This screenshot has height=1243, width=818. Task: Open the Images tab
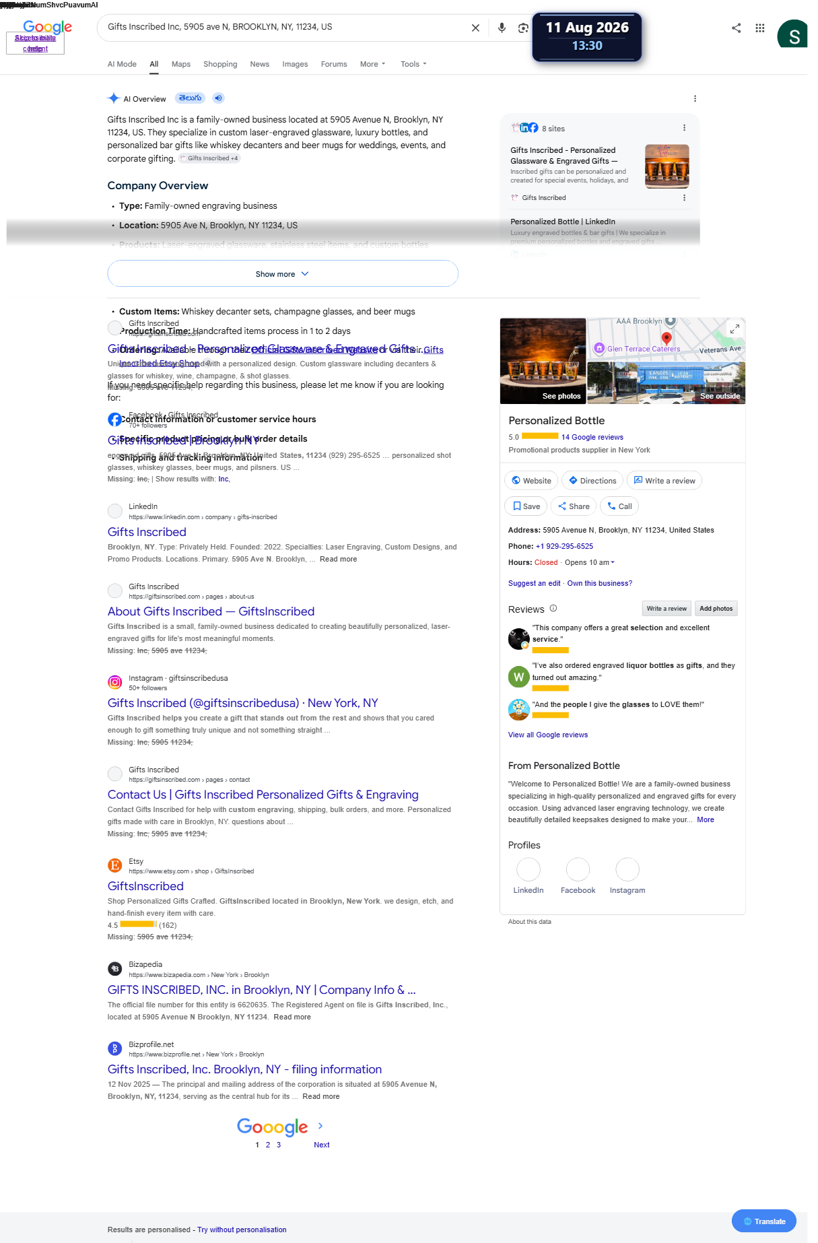(295, 64)
